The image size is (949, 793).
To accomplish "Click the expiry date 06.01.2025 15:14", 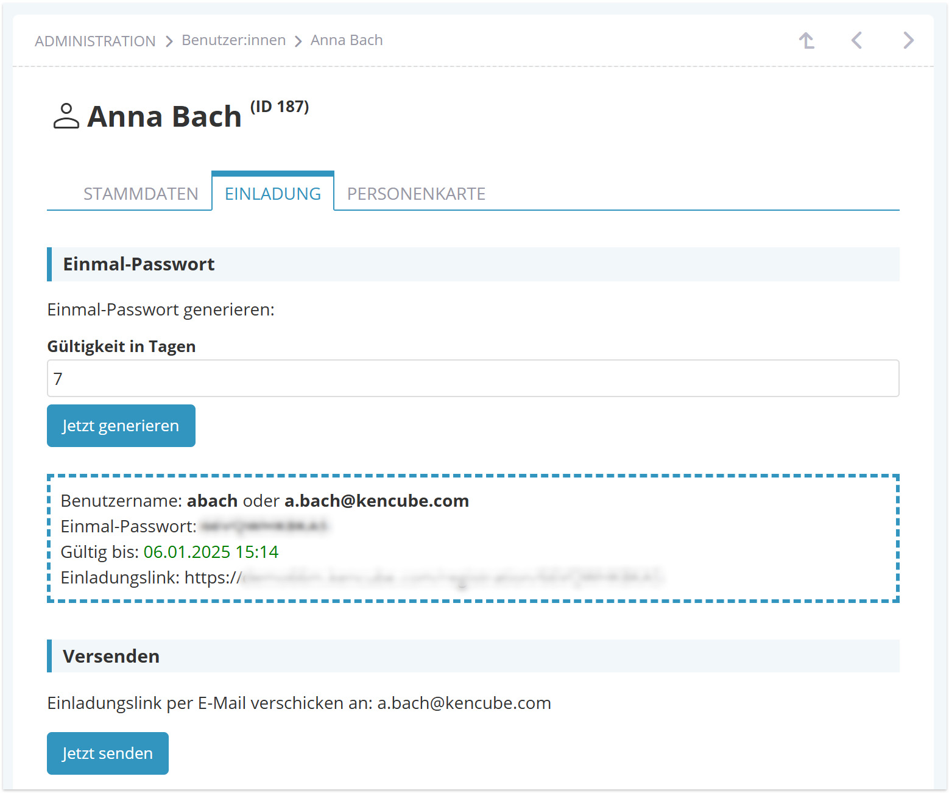I will [211, 552].
